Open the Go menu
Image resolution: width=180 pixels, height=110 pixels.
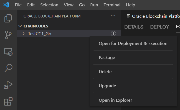pyautogui.click(x=82, y=5)
